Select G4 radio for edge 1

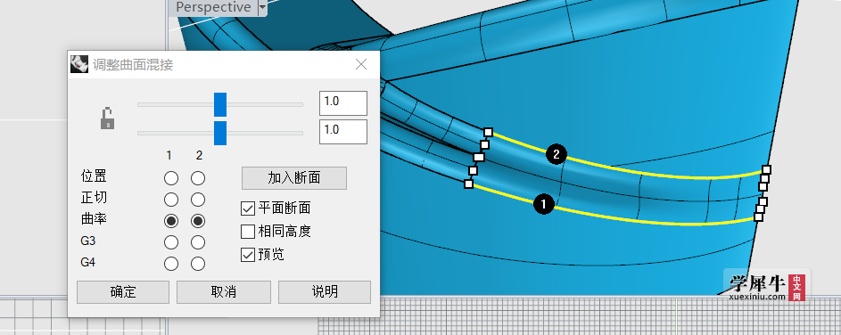171,264
